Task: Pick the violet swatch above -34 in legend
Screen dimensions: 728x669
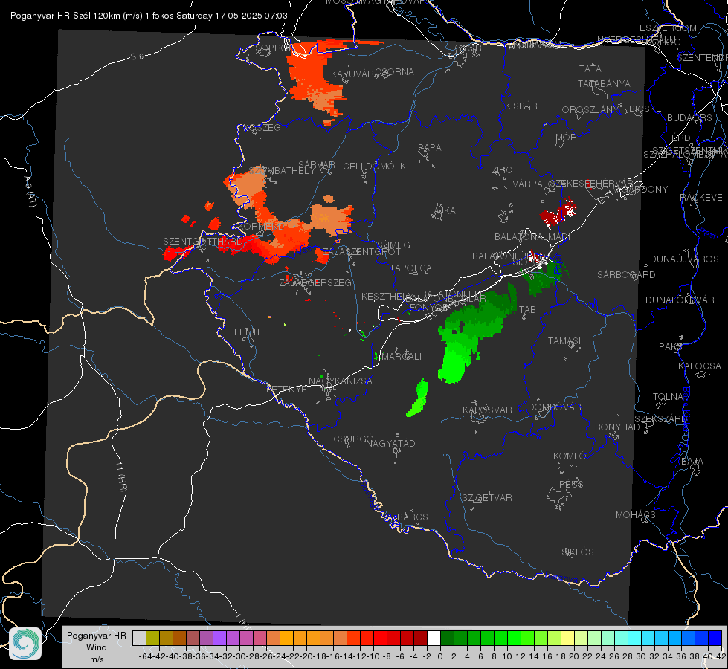Action: pyautogui.click(x=219, y=638)
